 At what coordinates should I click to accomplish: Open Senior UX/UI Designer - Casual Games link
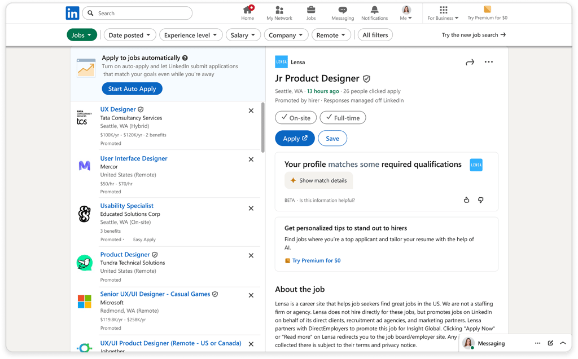pyautogui.click(x=155, y=294)
